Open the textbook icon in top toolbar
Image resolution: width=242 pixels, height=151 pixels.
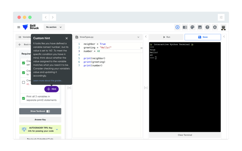(185, 27)
